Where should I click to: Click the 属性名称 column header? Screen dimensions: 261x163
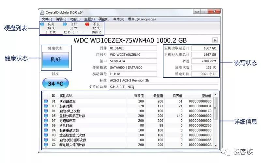66,96
